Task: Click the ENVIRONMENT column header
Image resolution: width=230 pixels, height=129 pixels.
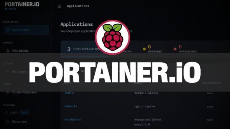Action: point(212,83)
